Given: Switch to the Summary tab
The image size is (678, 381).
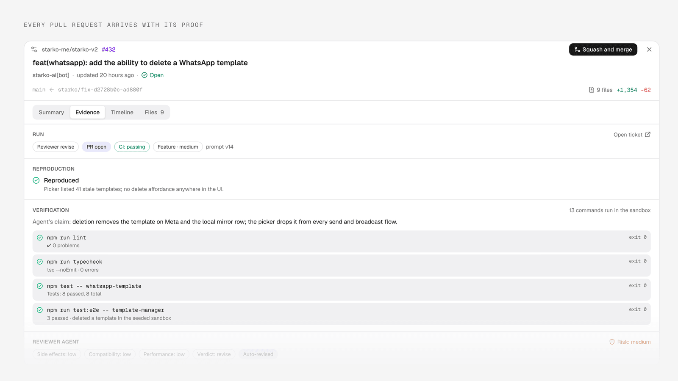Looking at the screenshot, I should [51, 112].
